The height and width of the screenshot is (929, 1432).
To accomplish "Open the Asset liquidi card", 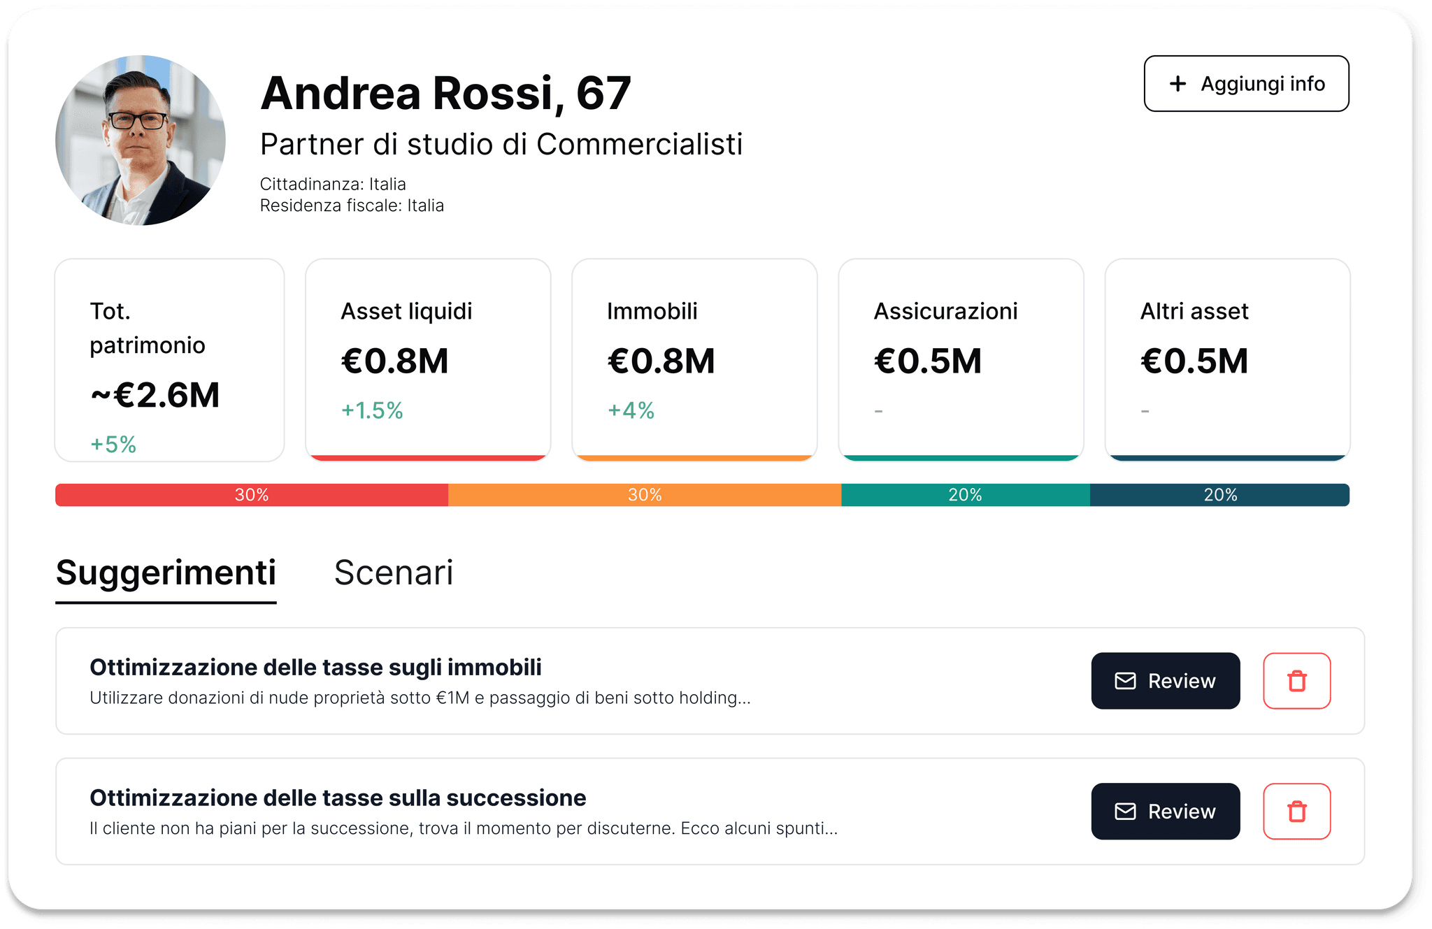I will click(x=428, y=360).
